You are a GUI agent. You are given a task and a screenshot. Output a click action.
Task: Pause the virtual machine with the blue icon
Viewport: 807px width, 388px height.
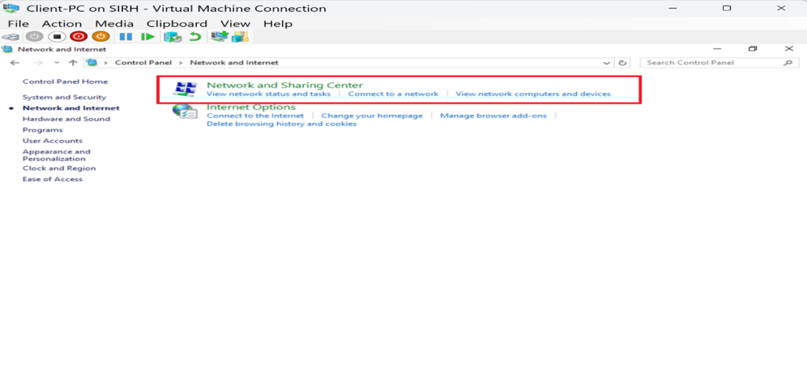[x=125, y=37]
